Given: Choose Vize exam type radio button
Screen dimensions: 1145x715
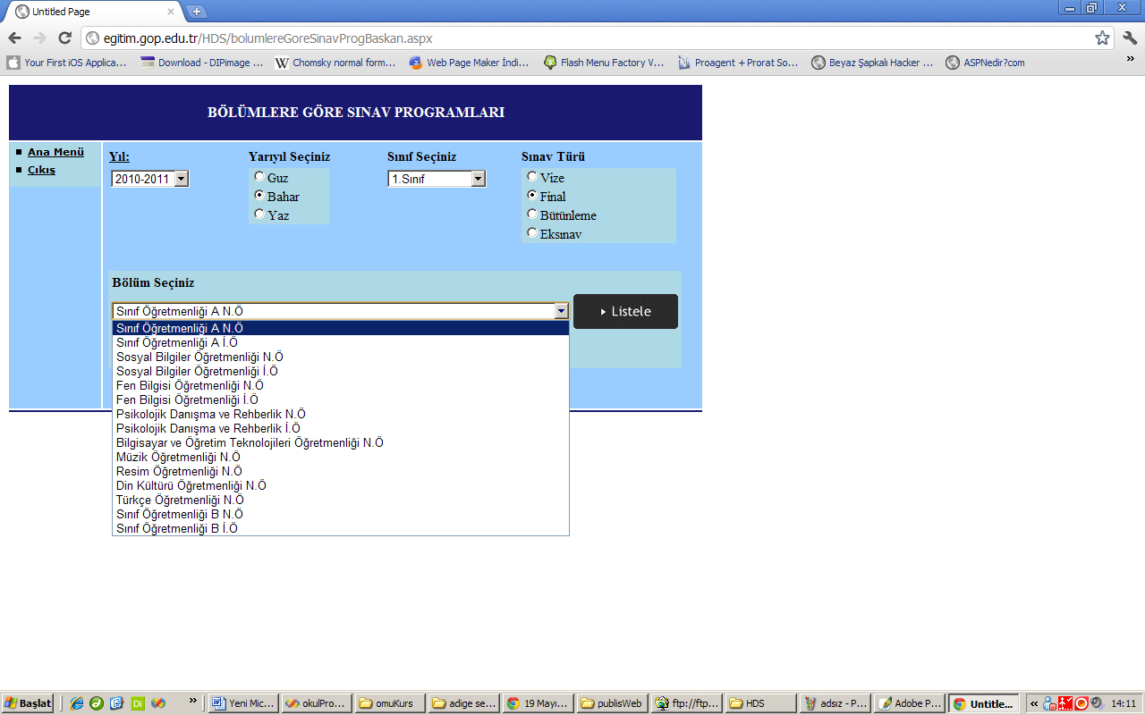Looking at the screenshot, I should pyautogui.click(x=532, y=177).
